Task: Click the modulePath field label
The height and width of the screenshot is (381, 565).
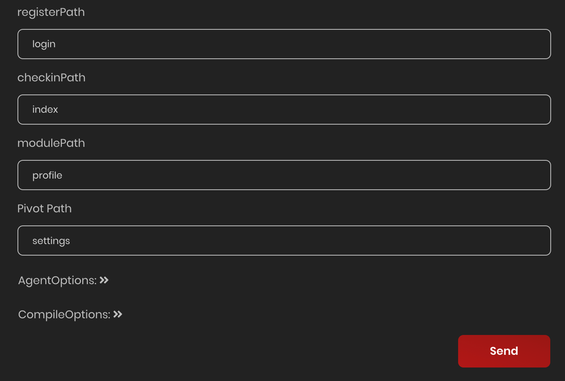Action: [x=51, y=143]
